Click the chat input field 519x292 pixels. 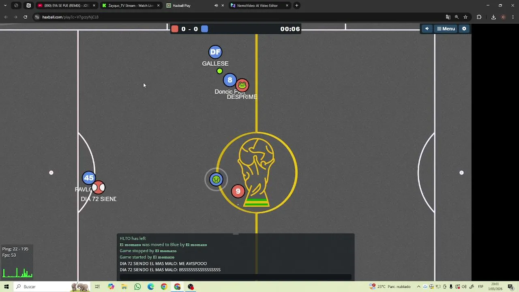[x=235, y=277]
